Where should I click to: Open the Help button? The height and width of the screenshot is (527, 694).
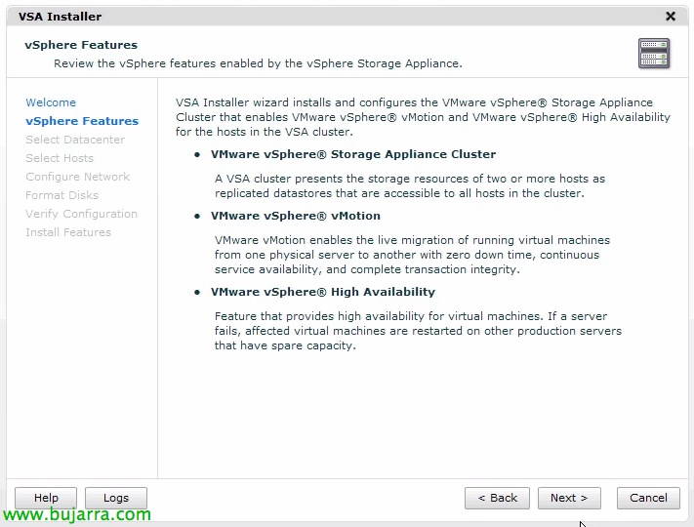pos(46,498)
